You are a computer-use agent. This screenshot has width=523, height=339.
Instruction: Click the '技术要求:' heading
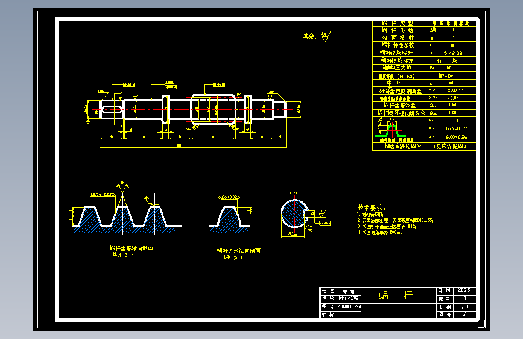372,208
